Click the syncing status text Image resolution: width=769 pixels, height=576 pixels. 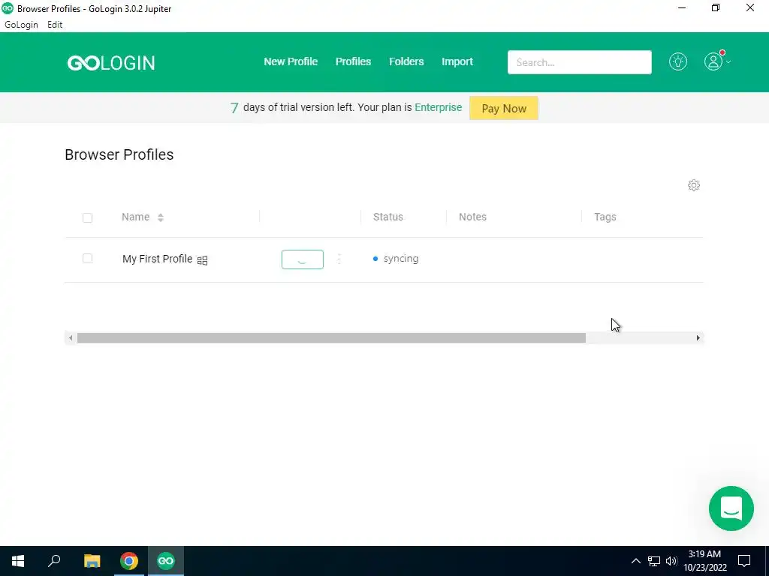coord(401,259)
